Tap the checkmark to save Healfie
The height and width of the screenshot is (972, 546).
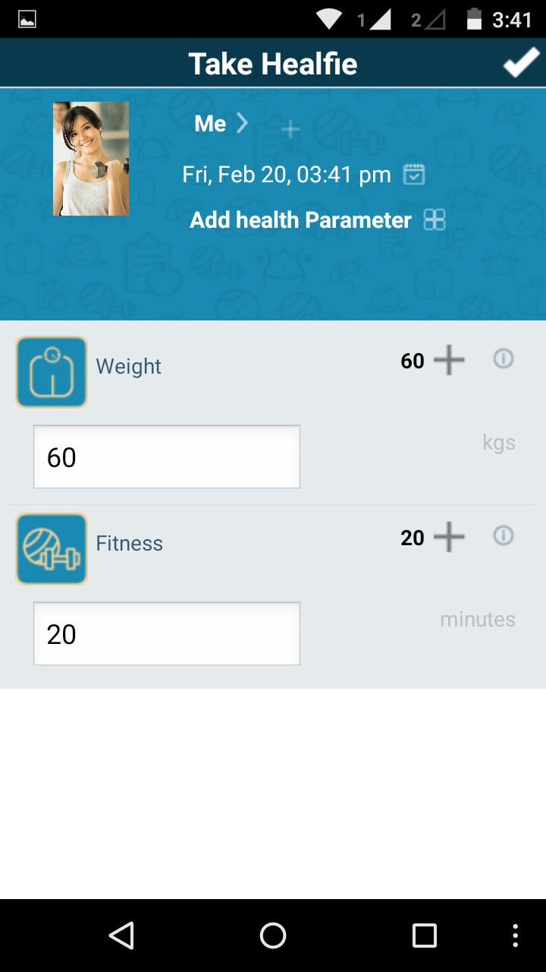(x=521, y=65)
